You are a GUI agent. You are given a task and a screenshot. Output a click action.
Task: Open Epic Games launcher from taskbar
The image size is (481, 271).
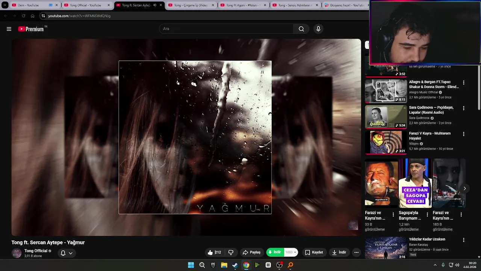pos(213,265)
